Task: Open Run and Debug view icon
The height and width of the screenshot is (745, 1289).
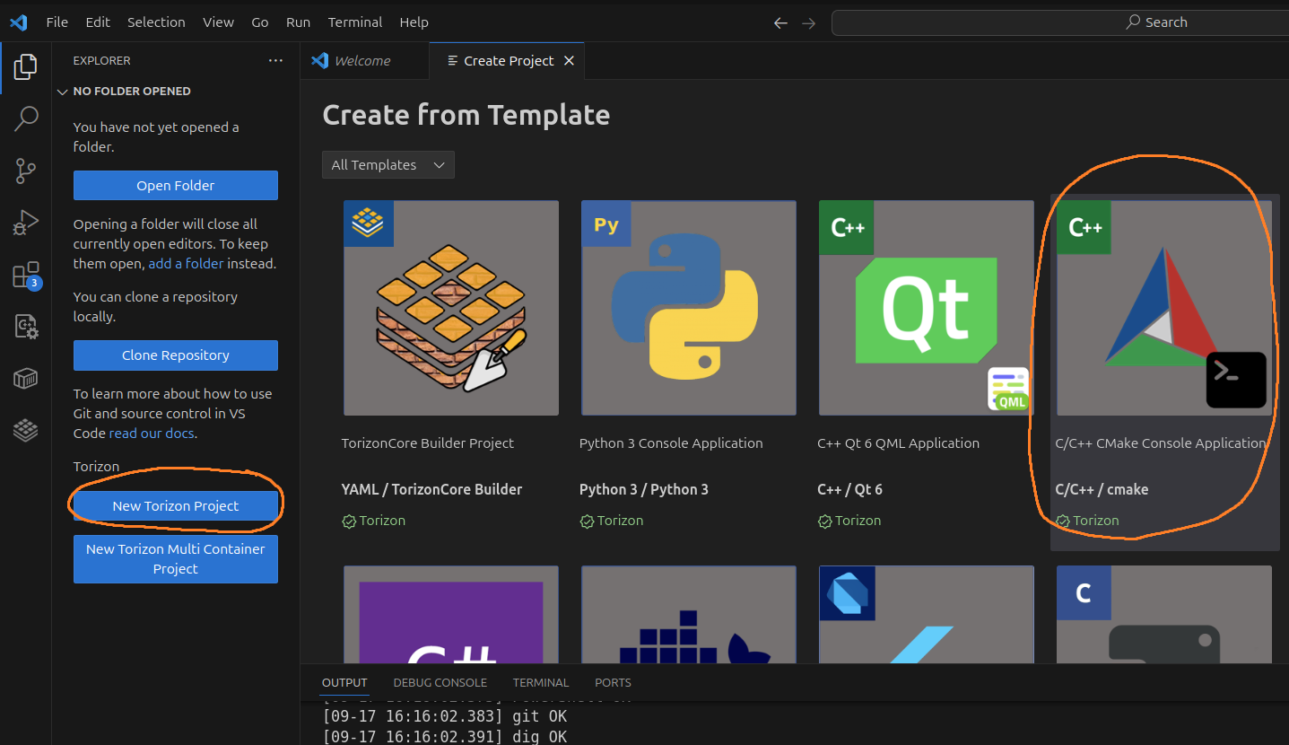Action: [x=26, y=223]
